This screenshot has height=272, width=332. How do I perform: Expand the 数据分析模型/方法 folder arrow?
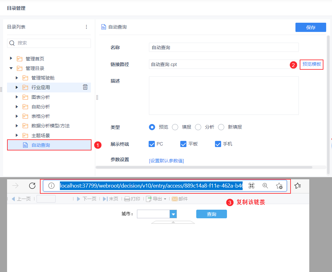17,126
